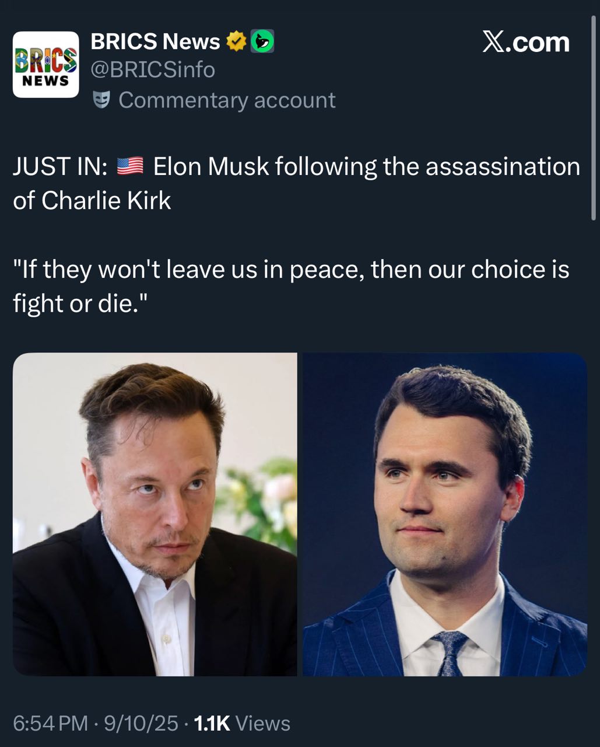Click the ".com" watermark text

(x=538, y=42)
